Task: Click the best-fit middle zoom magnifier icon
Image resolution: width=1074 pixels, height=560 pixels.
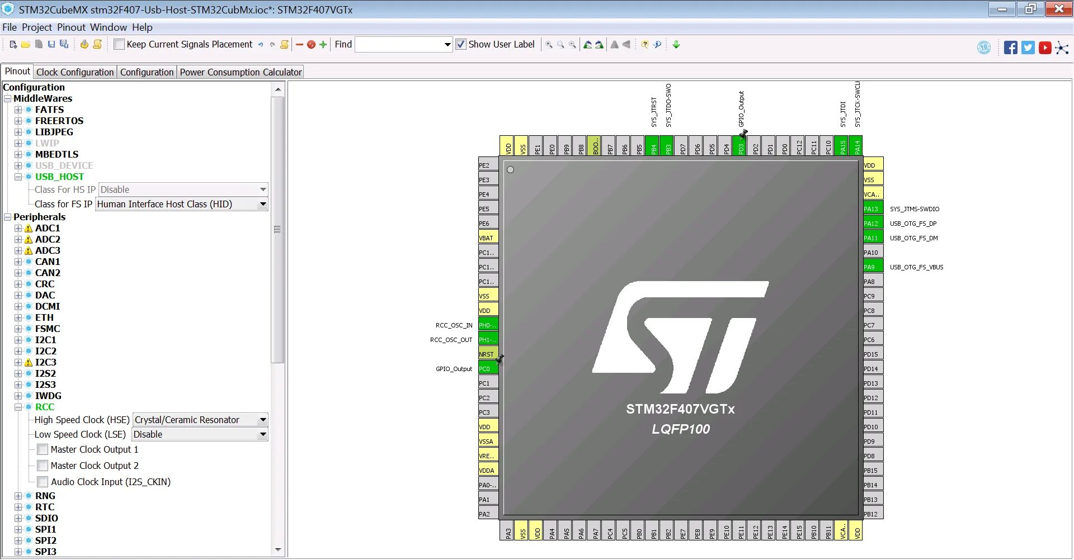Action: click(x=560, y=45)
